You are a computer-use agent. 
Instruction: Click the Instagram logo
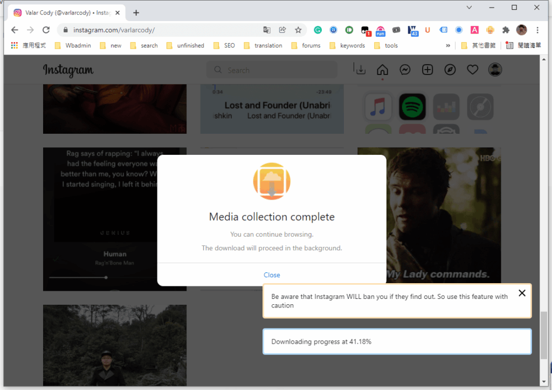point(68,70)
